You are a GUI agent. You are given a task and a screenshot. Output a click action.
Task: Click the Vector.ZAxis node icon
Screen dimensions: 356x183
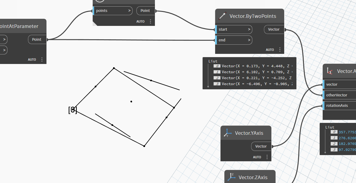(x=231, y=177)
